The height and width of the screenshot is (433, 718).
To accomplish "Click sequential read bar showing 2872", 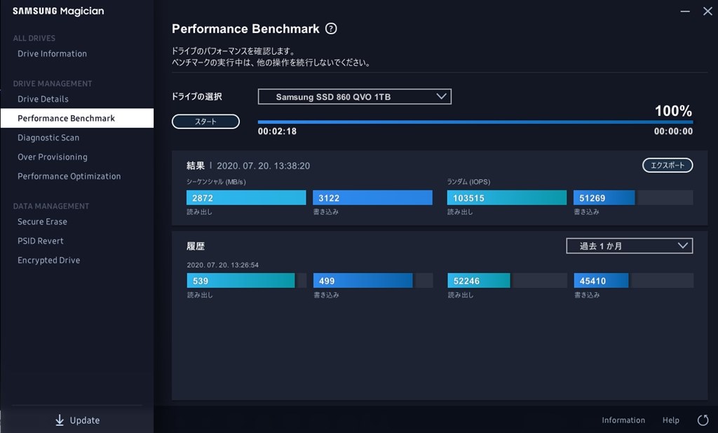I will (246, 198).
